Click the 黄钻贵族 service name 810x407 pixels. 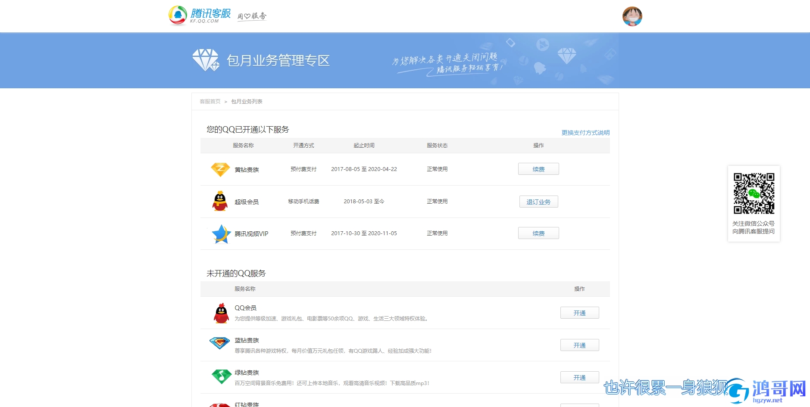click(x=247, y=170)
